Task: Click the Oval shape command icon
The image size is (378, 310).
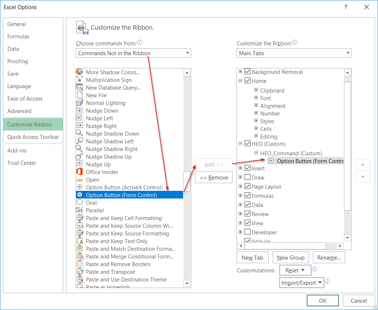Action: 80,203
